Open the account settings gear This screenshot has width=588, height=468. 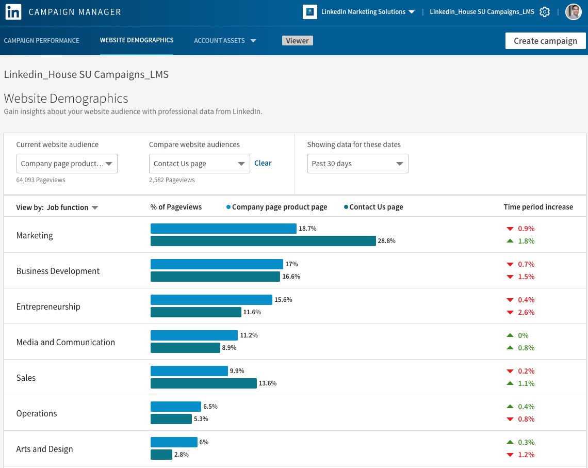click(x=545, y=11)
